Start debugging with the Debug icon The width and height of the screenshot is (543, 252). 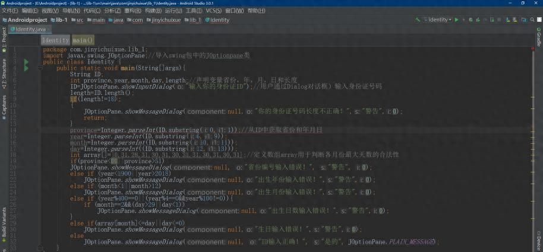[471, 20]
